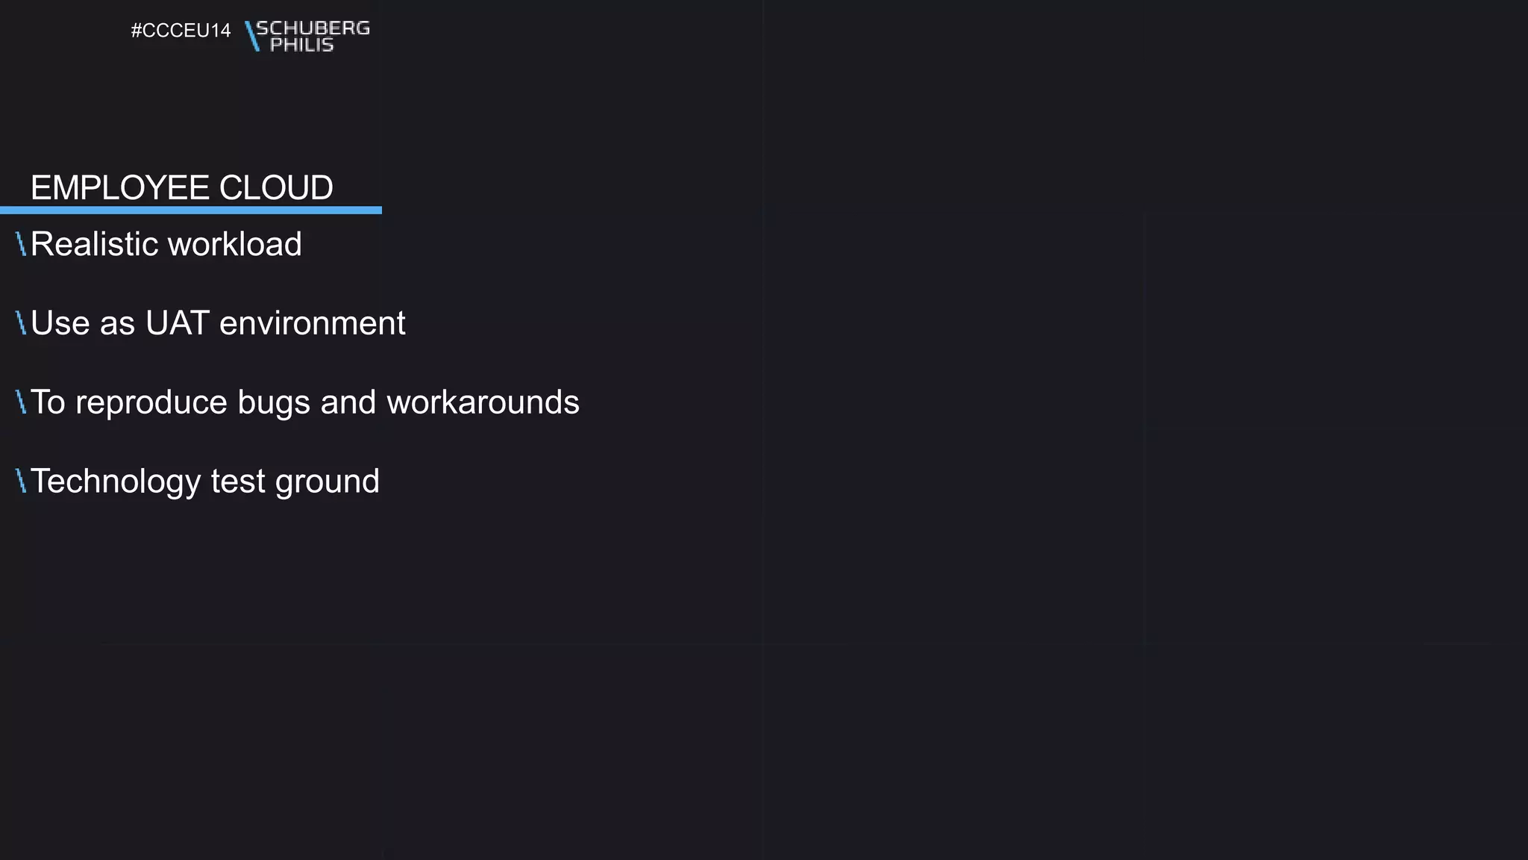Select the word workarounds in third bullet
This screenshot has width=1528, height=860.
[x=483, y=402]
